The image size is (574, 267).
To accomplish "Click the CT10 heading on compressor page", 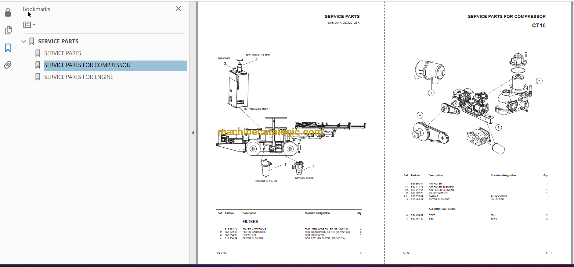I will pyautogui.click(x=539, y=26).
